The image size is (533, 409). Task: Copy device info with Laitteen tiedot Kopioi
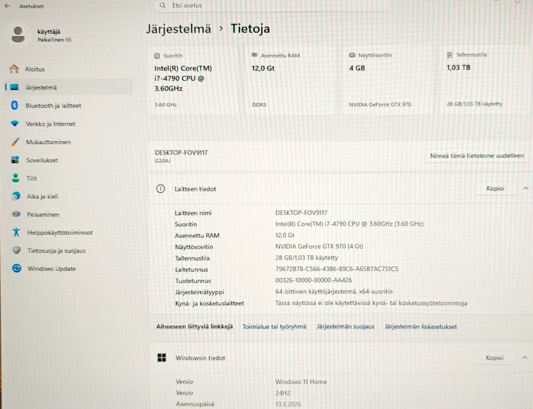tap(495, 188)
